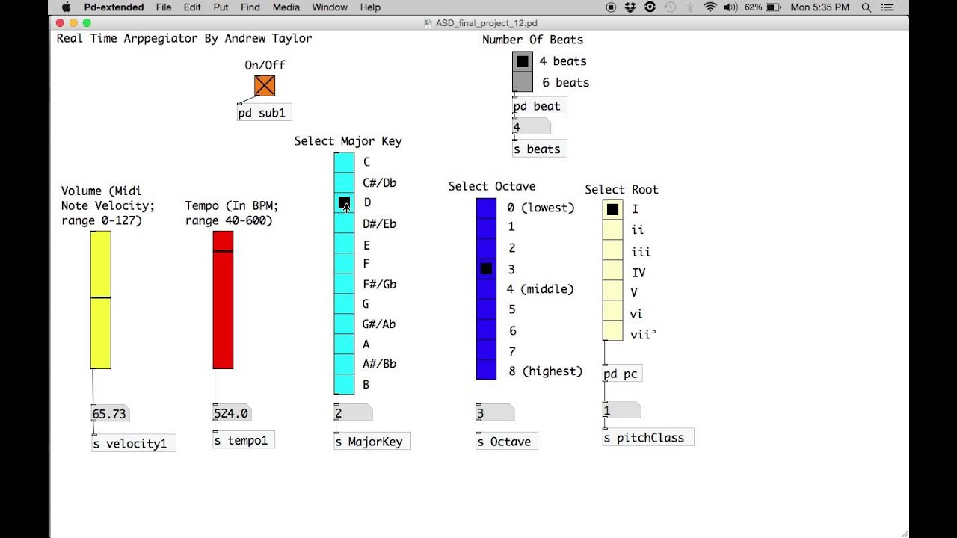Open the Put menu
957x538 pixels.
pyautogui.click(x=221, y=7)
